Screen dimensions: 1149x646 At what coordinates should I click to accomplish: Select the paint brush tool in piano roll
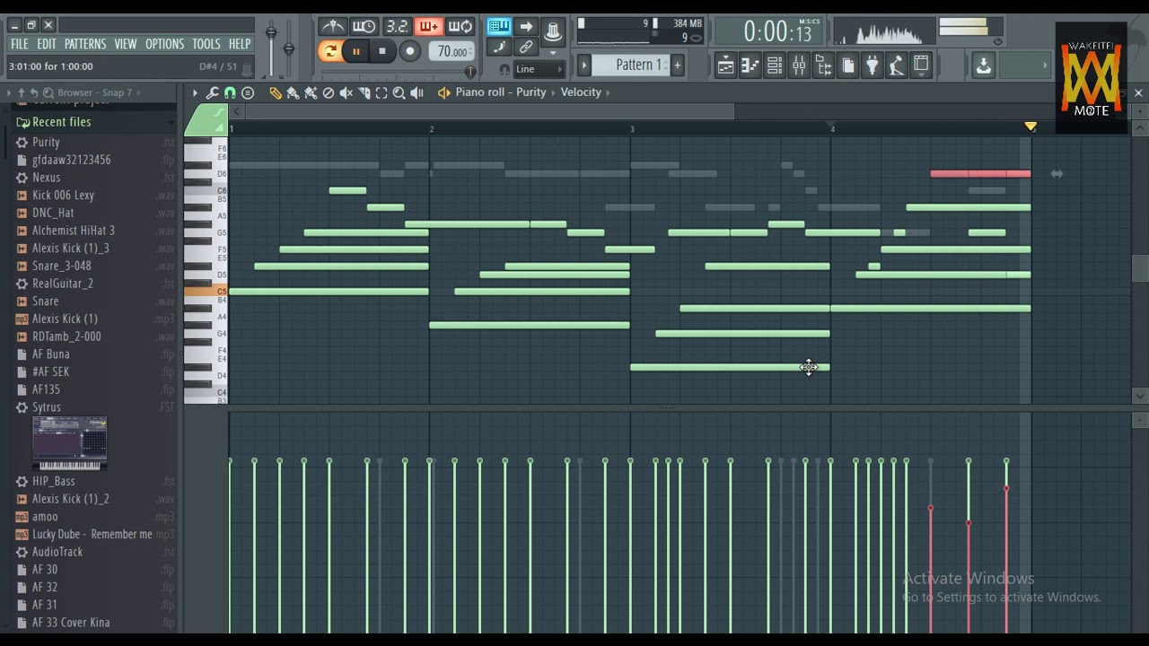(x=293, y=92)
